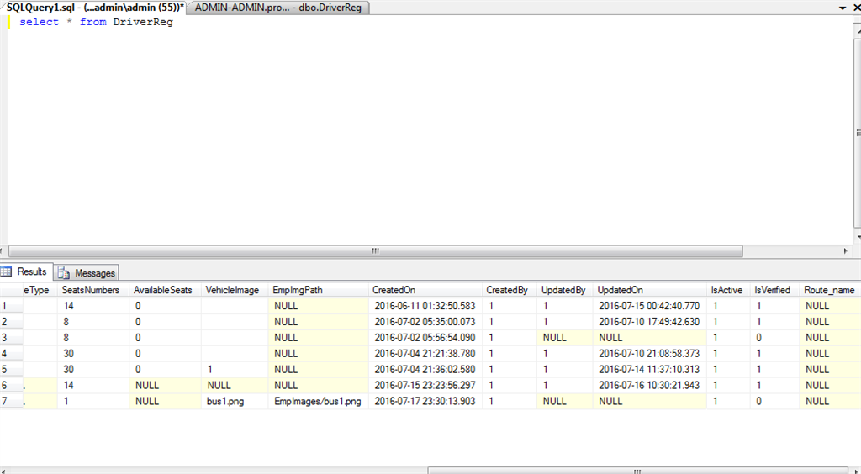This screenshot has height=474, width=861.
Task: Click CreatedOn cell 2016-07-04 21:36:02.580
Action: [425, 369]
